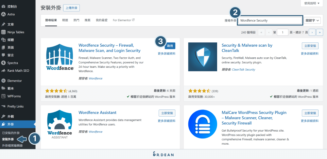Open the 關鍵字 search type dropdown

[x=312, y=21]
